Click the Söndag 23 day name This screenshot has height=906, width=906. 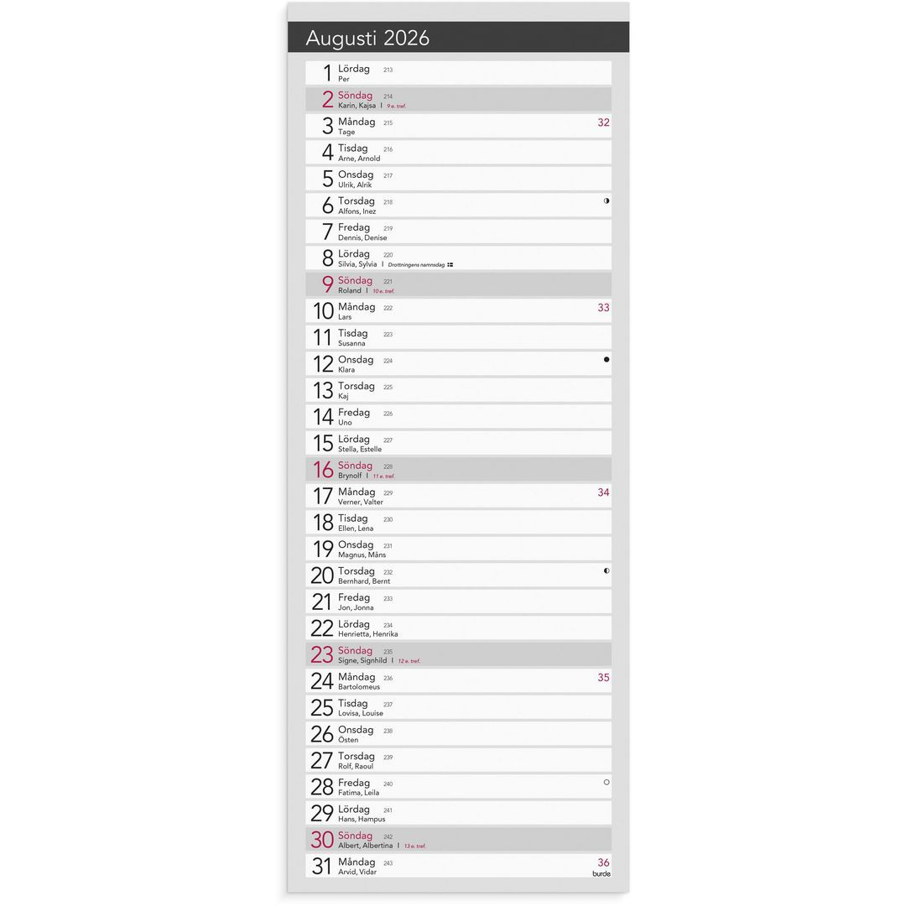[355, 651]
